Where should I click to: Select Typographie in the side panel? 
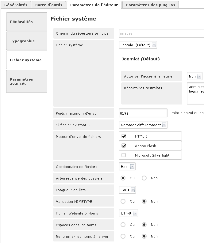22,41
